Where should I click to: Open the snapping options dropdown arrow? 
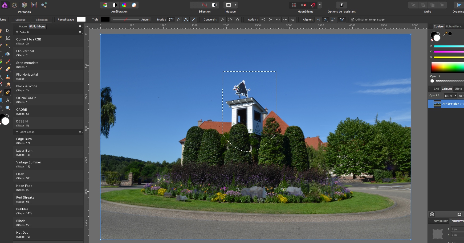320,5
